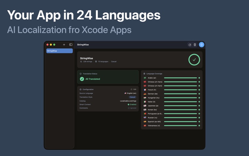This screenshot has width=249, height=156.
Task: Click the green zoom window button
Action: 54,45
